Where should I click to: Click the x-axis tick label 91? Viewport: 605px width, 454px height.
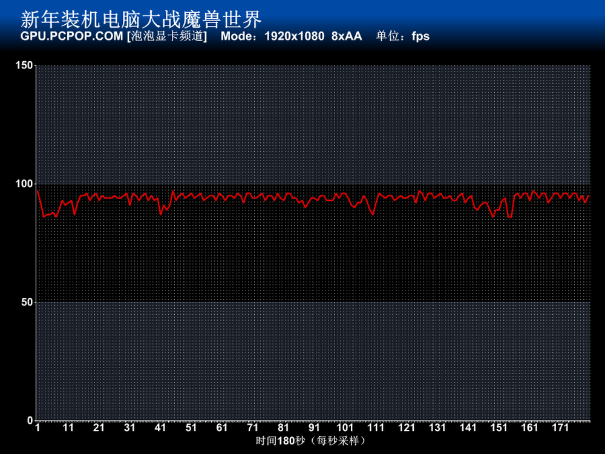[314, 428]
